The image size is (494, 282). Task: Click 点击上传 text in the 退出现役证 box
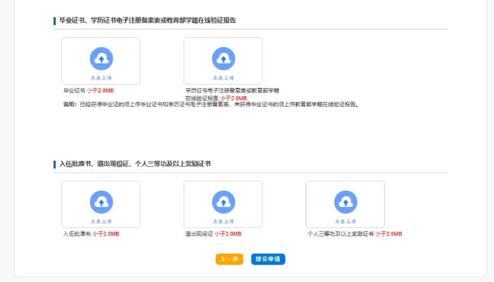(x=223, y=221)
